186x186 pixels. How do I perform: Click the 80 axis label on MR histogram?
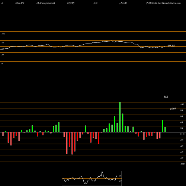pos(182,110)
